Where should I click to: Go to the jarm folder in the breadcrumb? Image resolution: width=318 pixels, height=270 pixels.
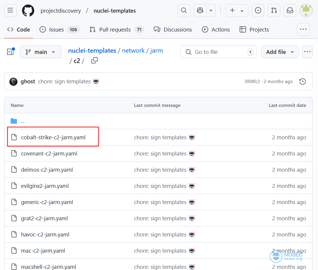click(x=156, y=50)
